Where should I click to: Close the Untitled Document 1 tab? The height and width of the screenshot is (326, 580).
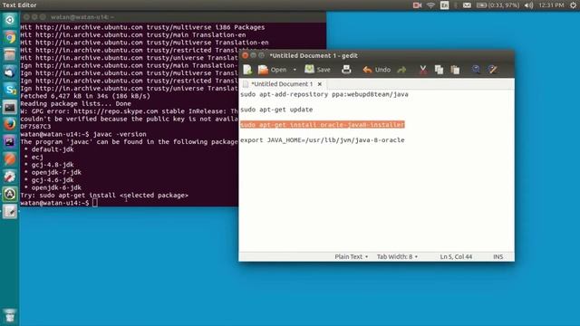coord(320,84)
